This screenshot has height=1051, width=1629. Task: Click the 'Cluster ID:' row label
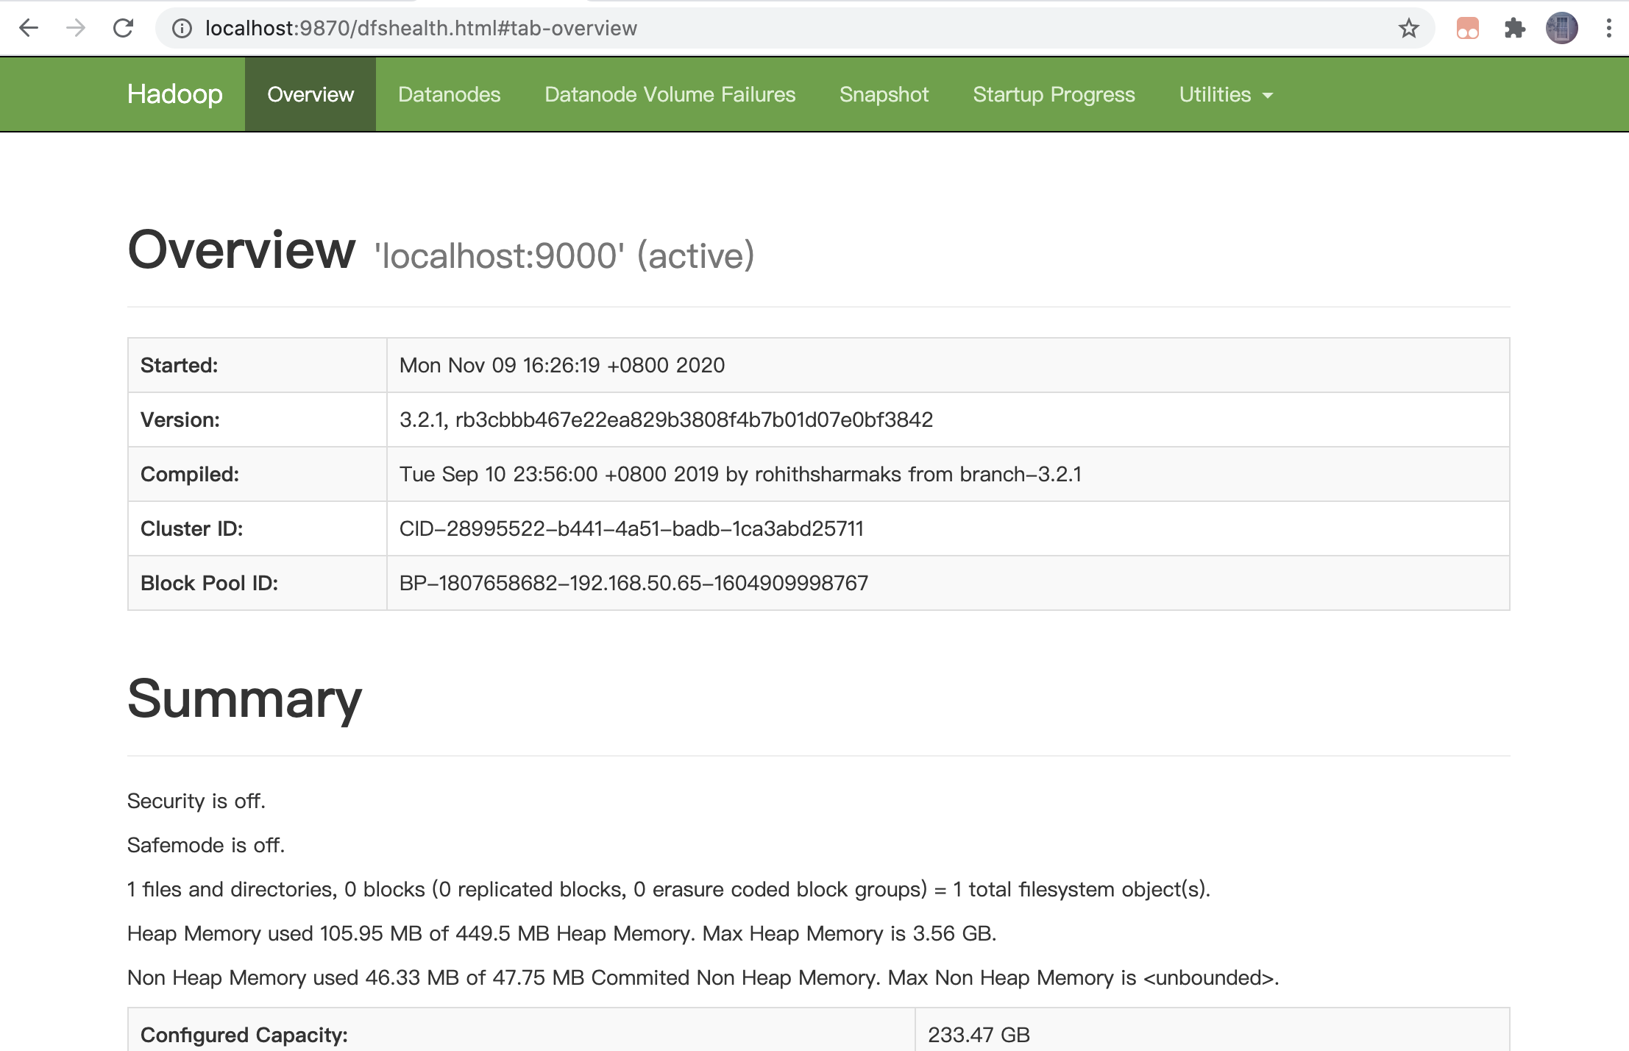click(191, 528)
